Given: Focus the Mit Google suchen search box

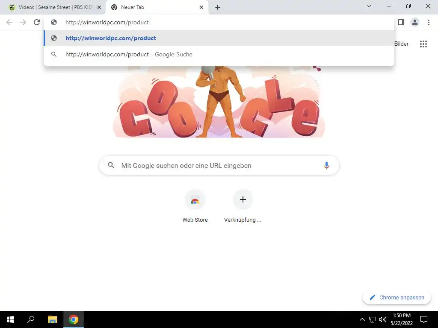Looking at the screenshot, I should pyautogui.click(x=219, y=165).
